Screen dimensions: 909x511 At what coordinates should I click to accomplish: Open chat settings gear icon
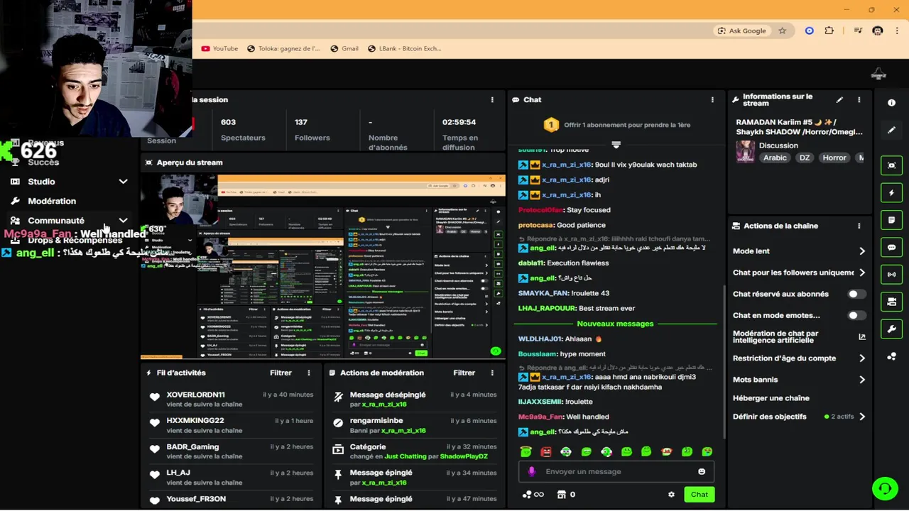(671, 495)
